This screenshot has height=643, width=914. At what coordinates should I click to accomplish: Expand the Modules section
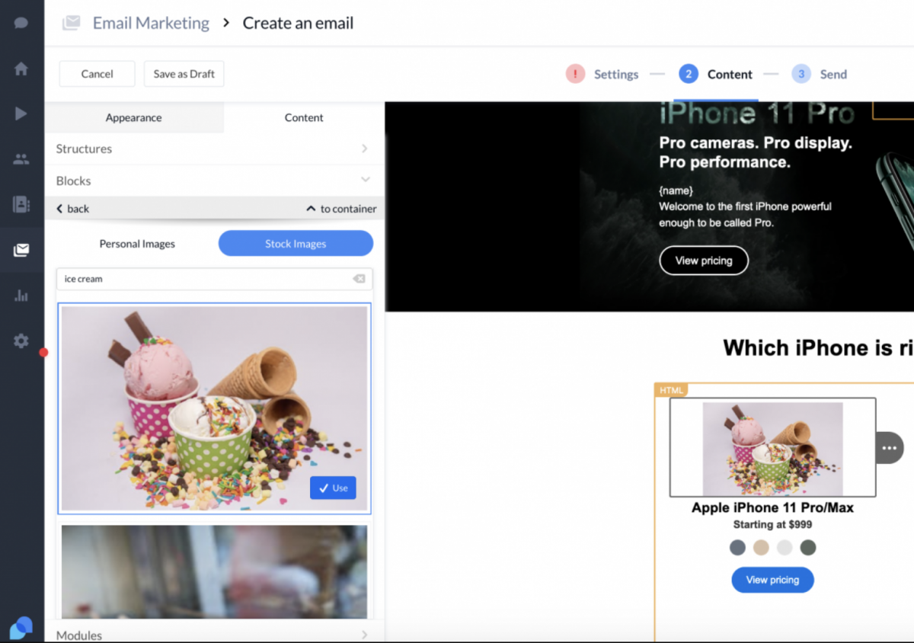point(214,635)
